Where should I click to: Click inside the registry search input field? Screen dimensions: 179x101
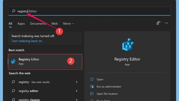89,11
